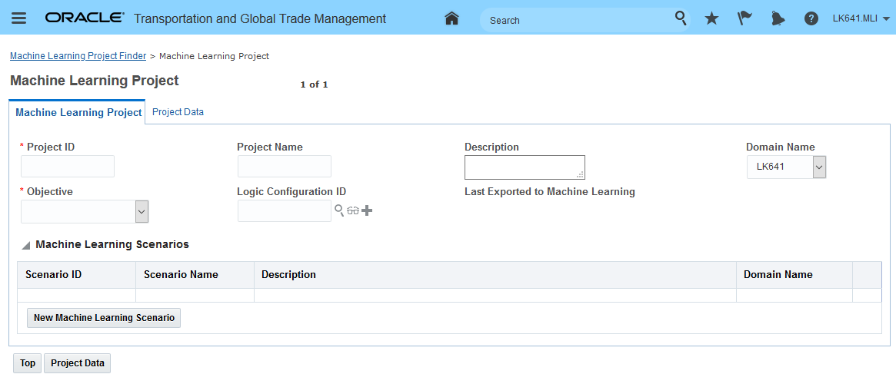Screen dimensions: 896x384
Task: Select the Machine Learning Project tab
Action: [78, 113]
